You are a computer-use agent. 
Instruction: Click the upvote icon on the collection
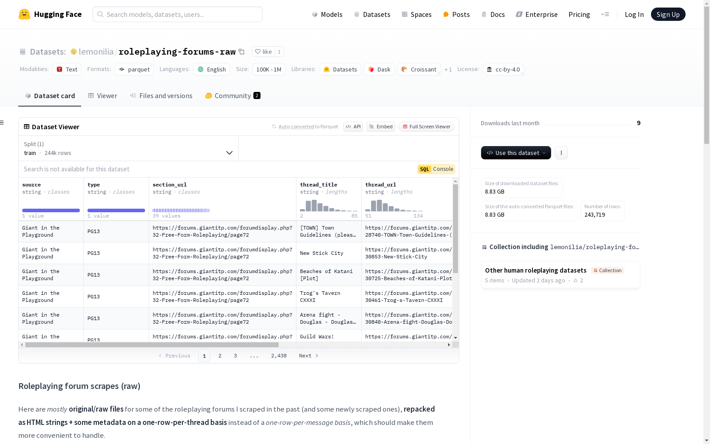(x=576, y=280)
